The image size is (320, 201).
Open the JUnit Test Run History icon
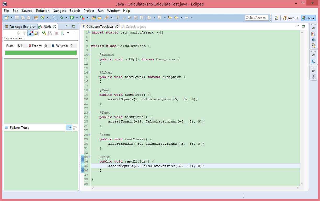63,33
